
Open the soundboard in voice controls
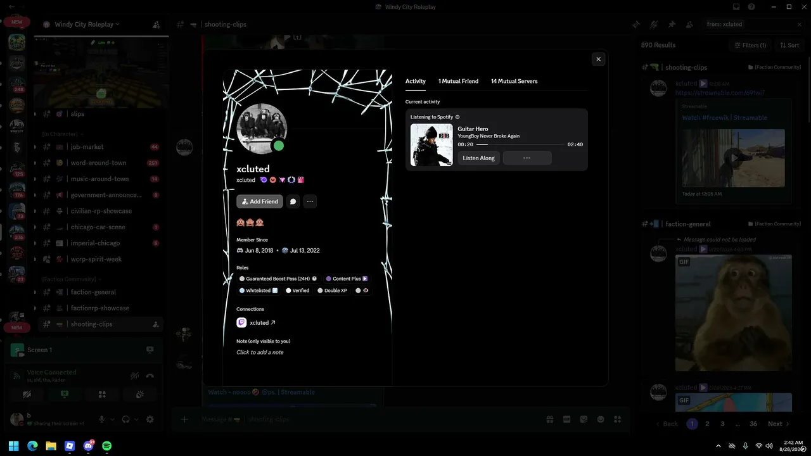click(139, 394)
